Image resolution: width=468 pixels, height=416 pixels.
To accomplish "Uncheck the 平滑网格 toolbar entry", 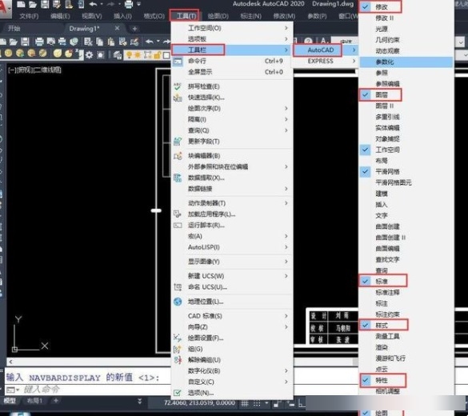I will click(x=406, y=171).
